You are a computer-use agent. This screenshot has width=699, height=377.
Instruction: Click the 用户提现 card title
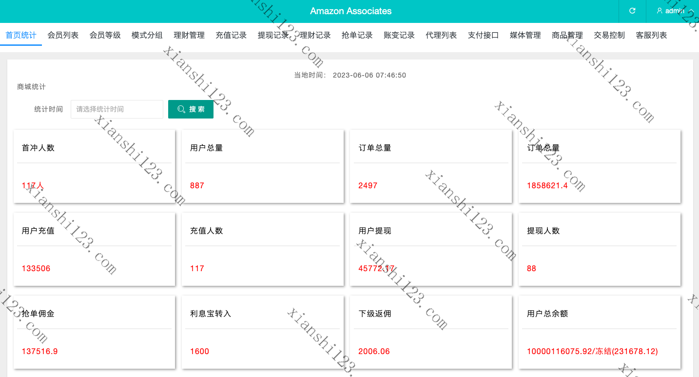[x=375, y=231]
